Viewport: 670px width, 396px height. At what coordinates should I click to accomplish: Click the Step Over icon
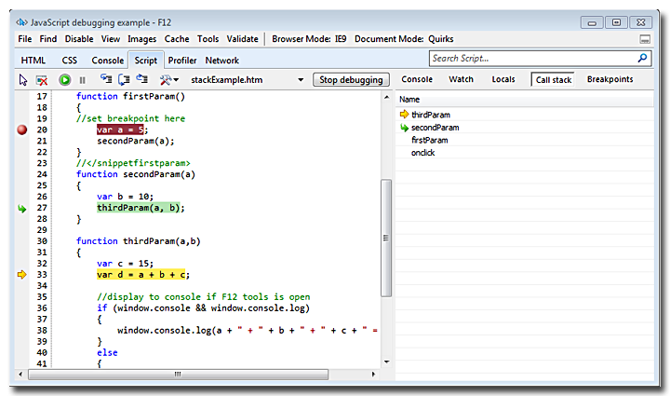point(123,80)
